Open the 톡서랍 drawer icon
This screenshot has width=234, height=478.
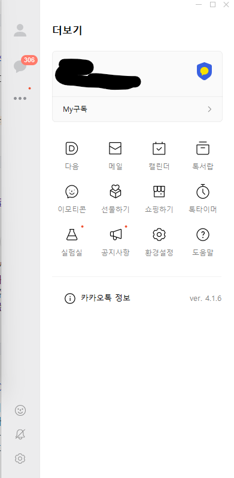click(x=203, y=148)
